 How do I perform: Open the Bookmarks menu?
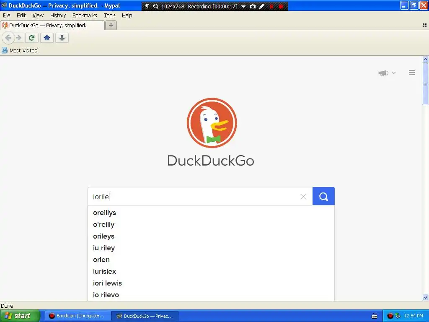(85, 16)
